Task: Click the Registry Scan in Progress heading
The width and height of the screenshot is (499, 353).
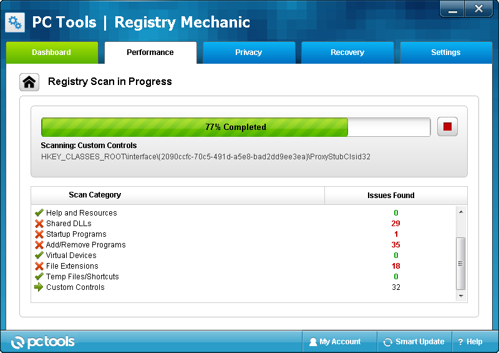Action: pyautogui.click(x=110, y=82)
